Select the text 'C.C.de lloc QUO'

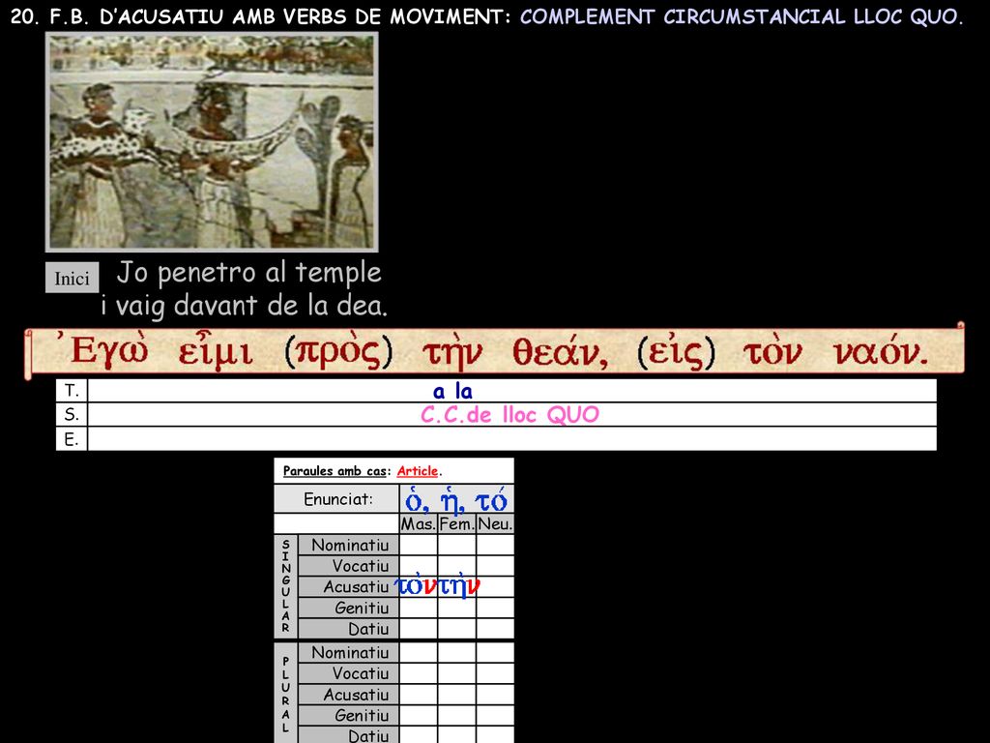tap(510, 415)
